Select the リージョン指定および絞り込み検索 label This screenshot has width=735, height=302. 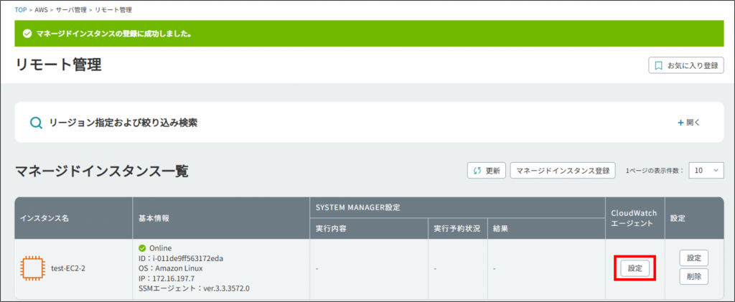pyautogui.click(x=123, y=123)
